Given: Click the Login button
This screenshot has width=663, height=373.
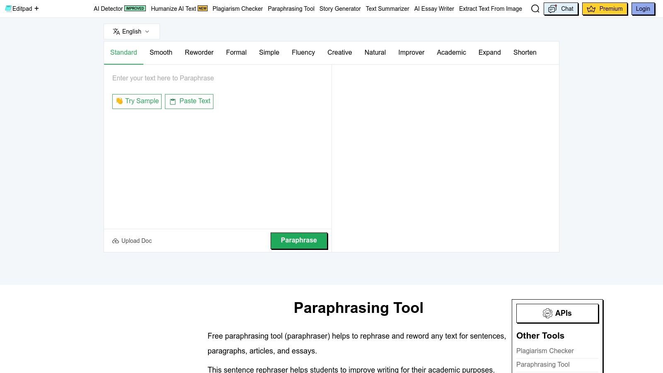Looking at the screenshot, I should pyautogui.click(x=643, y=8).
